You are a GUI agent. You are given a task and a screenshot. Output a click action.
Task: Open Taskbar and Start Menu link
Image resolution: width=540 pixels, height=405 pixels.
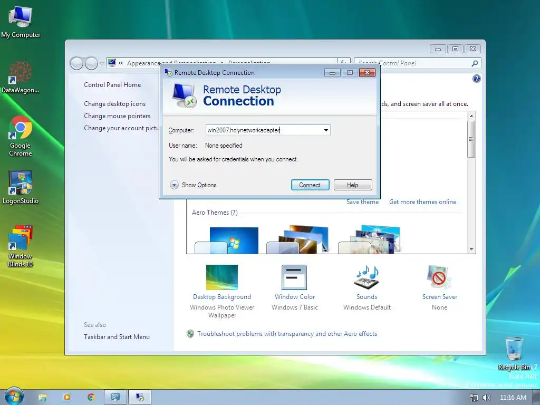(117, 337)
